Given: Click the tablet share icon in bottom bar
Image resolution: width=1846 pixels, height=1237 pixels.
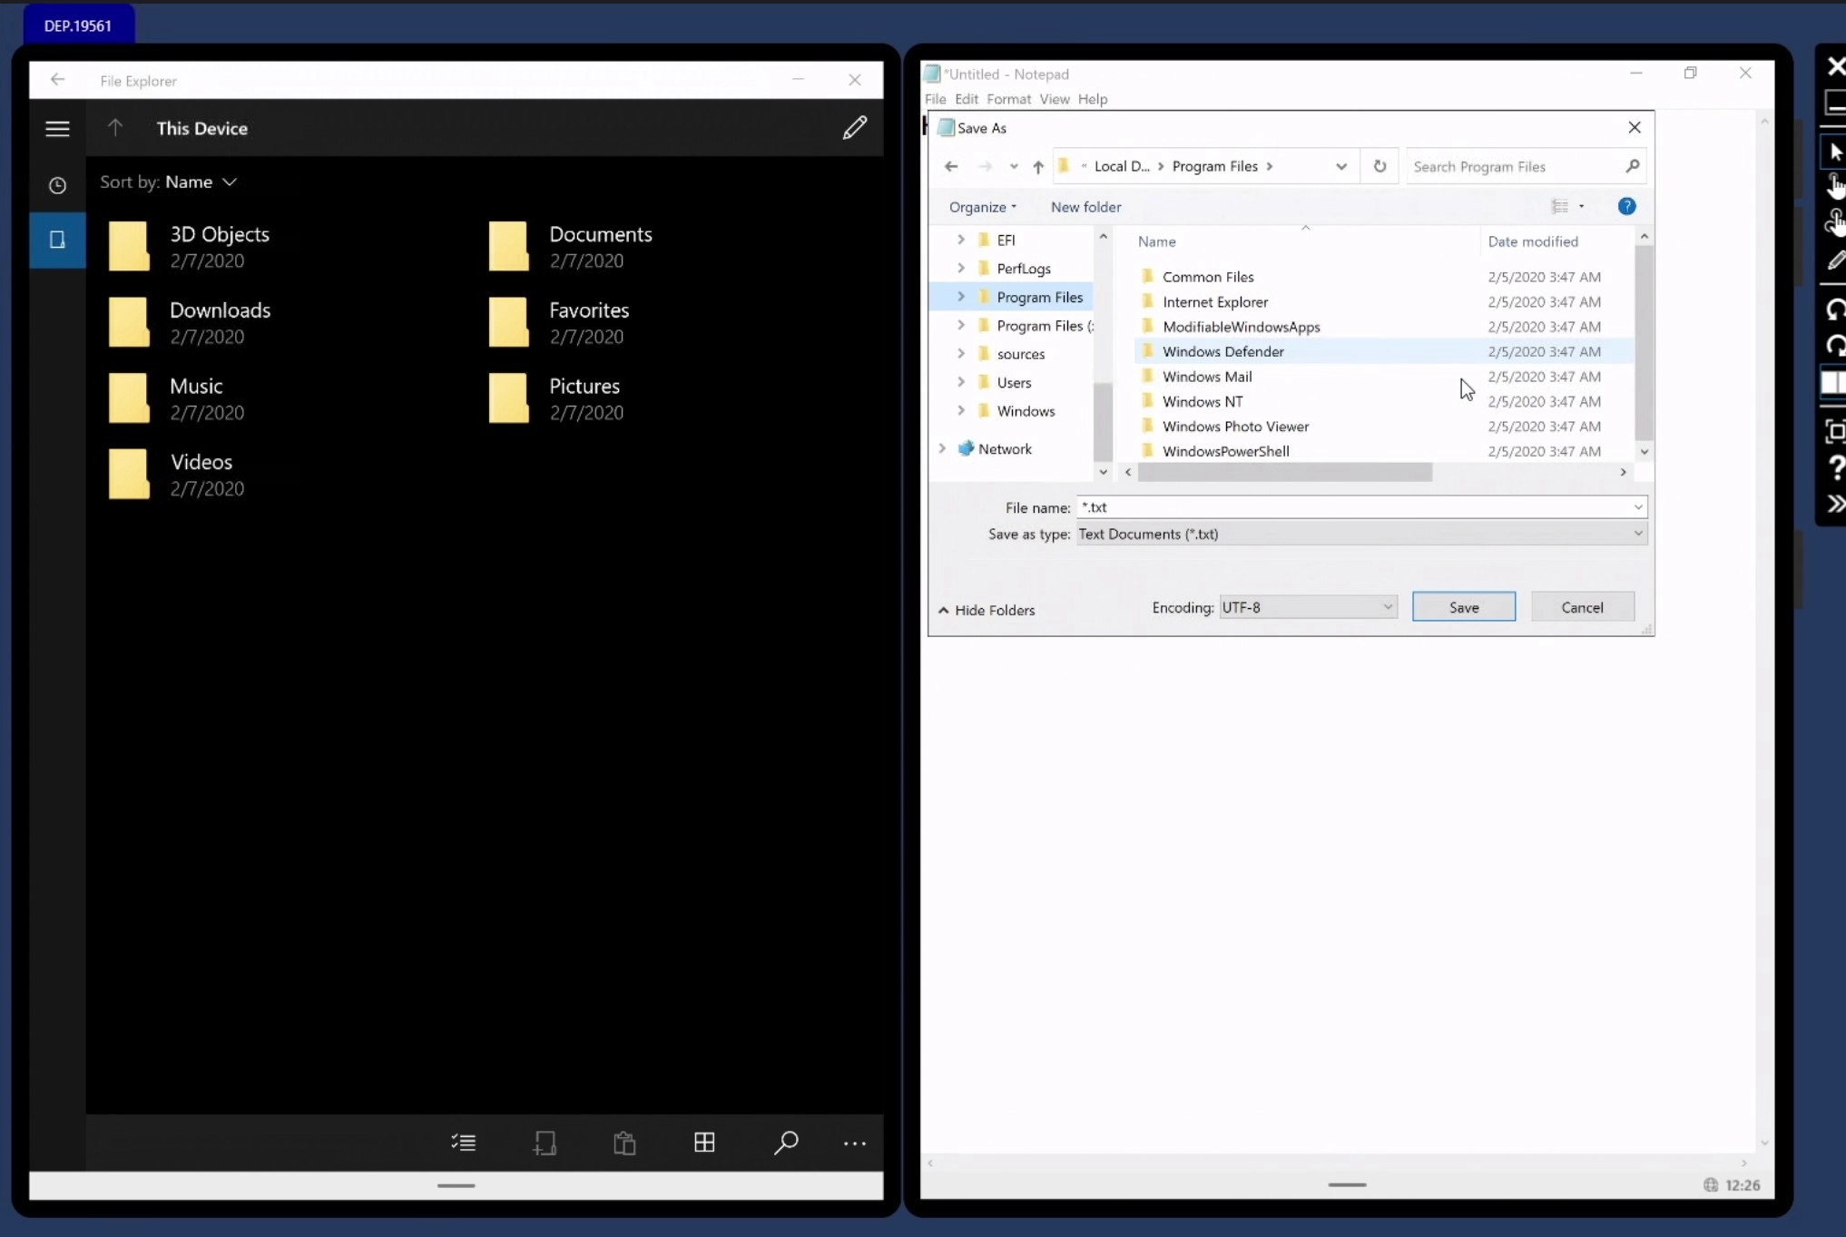Looking at the screenshot, I should (545, 1143).
